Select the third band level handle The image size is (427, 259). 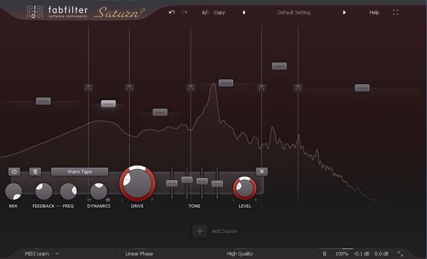[x=160, y=112]
